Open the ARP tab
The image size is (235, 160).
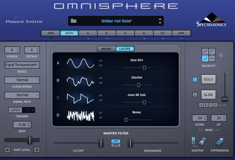[181, 33]
